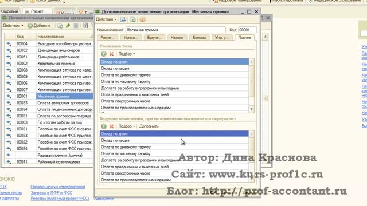Open the Кадровый tab in the top panel
This screenshot has height=206, width=367.
[9, 11]
